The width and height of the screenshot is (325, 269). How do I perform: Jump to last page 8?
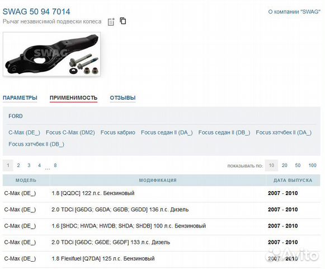pyautogui.click(x=55, y=165)
